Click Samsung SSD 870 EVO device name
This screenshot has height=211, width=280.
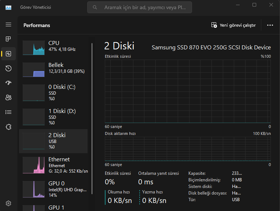[211, 48]
